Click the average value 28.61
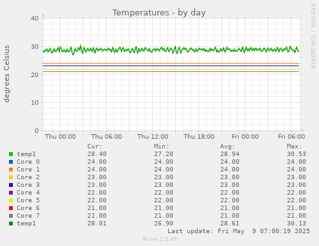 (230, 224)
